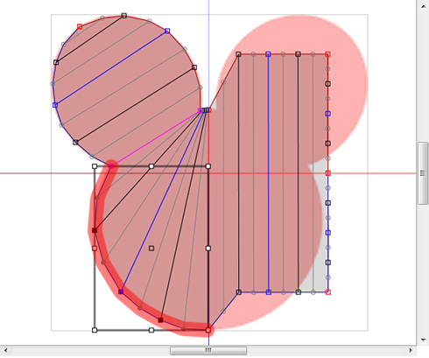Click the vertical scrollbar up arrow
Viewport: 429px width, 358px height.
coord(423,6)
